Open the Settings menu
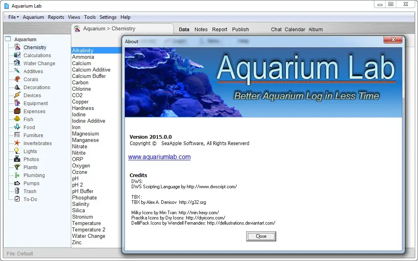This screenshot has width=418, height=261. (x=108, y=17)
